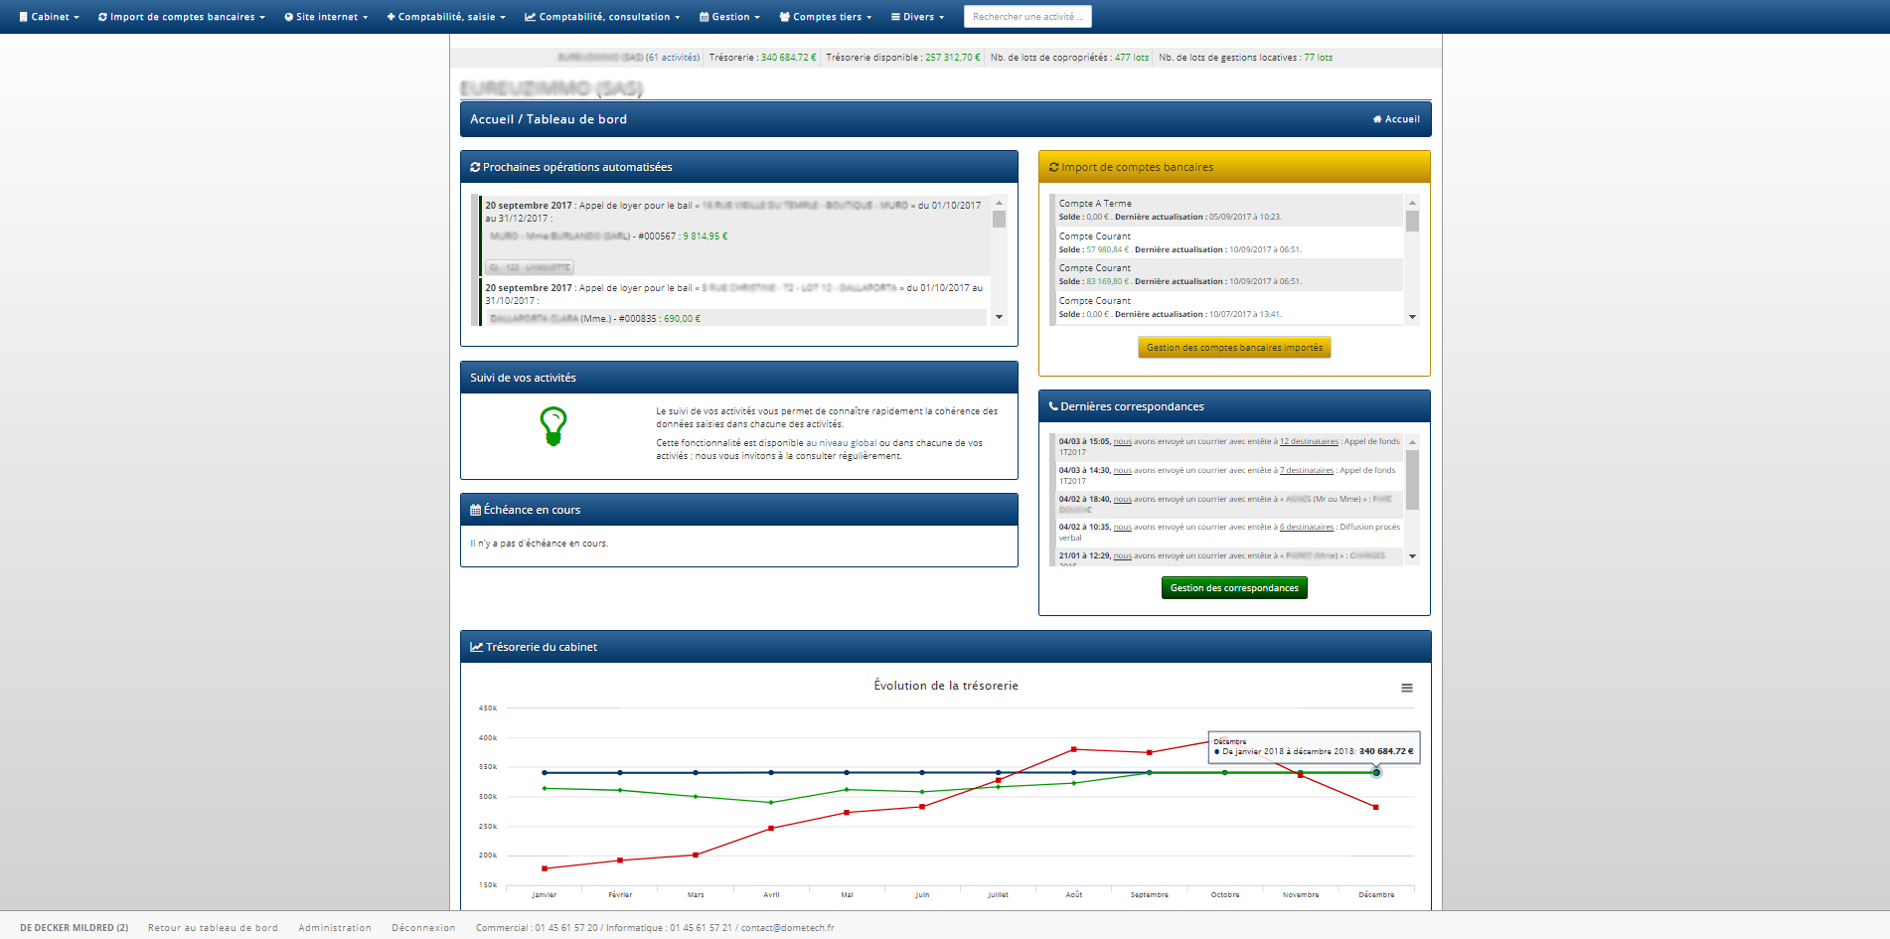Click the 9 814,95 € rent amount
This screenshot has width=1890, height=939.
click(x=706, y=236)
